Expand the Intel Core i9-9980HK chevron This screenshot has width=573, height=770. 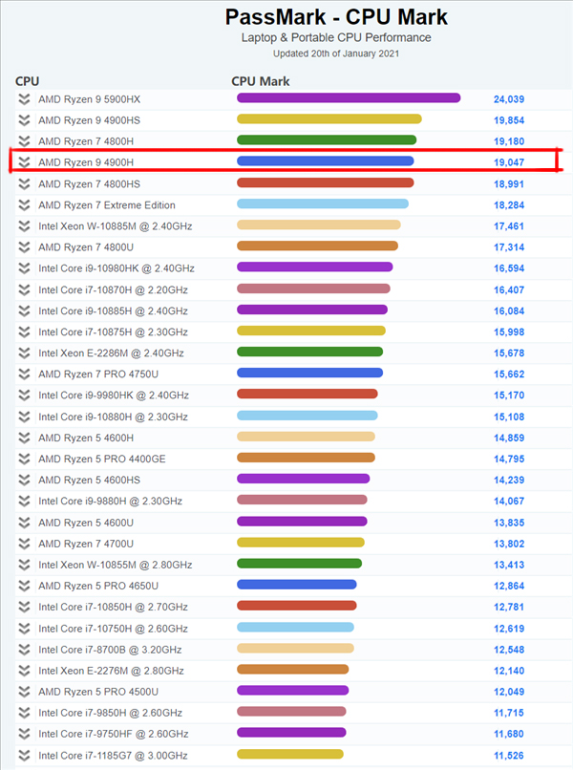click(x=24, y=396)
